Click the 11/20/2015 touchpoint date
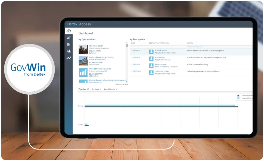The height and width of the screenshot is (161, 264). (x=136, y=71)
